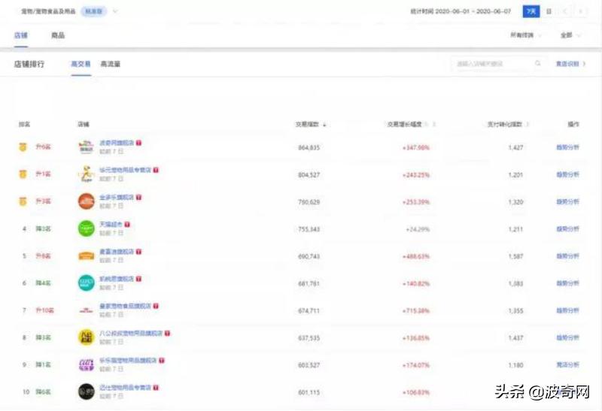Open 趋势分析 for 天猫超市
602x411 pixels.
(567, 229)
